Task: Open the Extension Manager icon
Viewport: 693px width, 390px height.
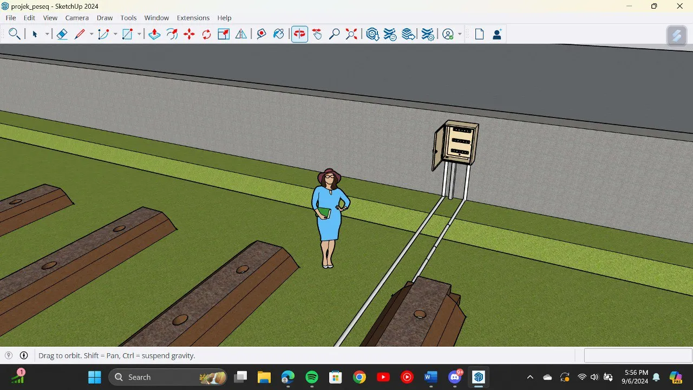Action: [428, 34]
